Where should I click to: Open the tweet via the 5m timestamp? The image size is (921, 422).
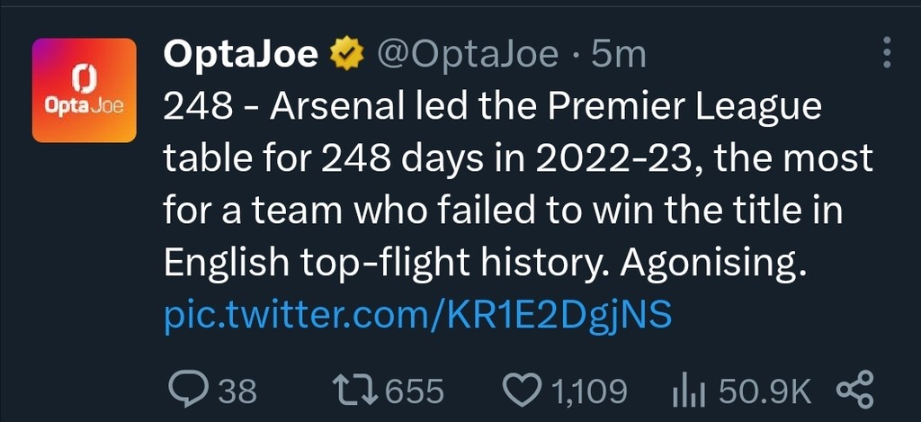coord(619,56)
